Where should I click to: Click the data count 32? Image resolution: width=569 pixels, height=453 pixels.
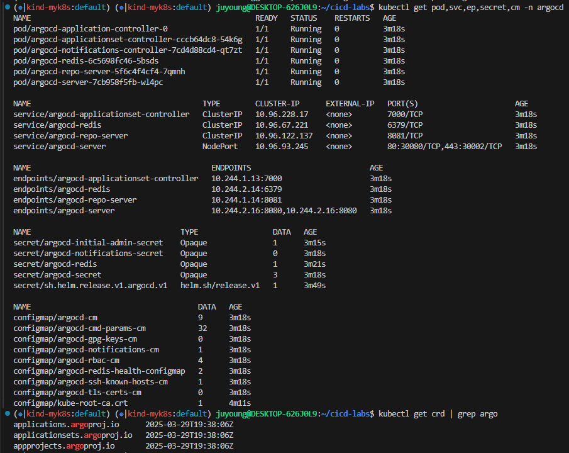[x=202, y=328]
